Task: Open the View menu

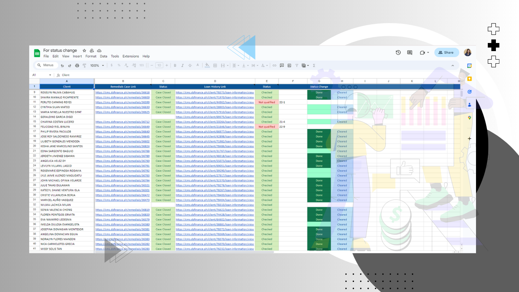Action: 66,56
